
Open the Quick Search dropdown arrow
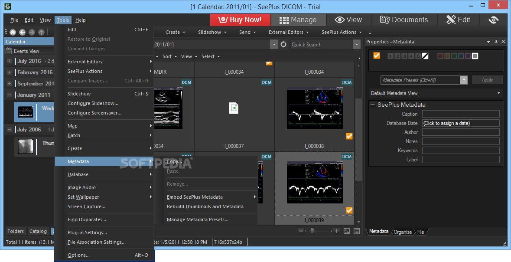357,44
